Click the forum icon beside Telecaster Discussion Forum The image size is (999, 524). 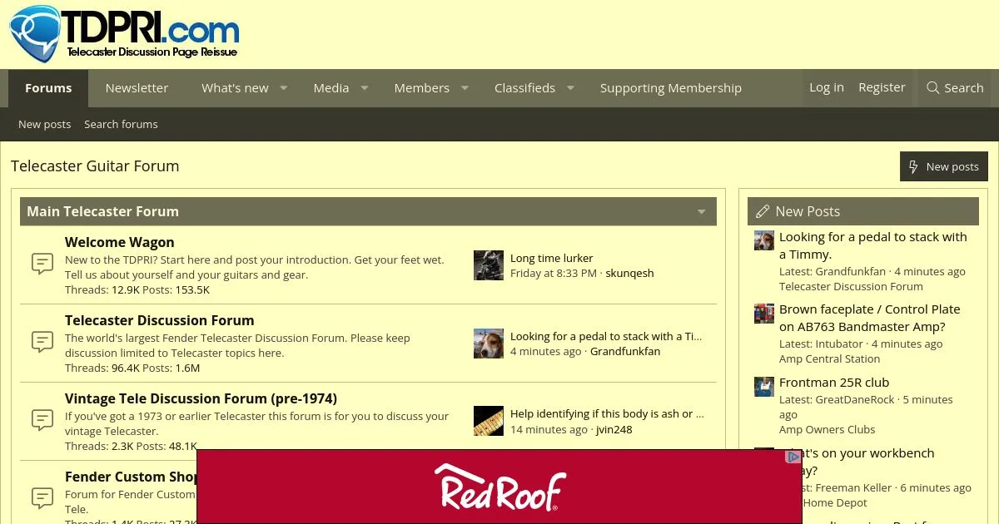point(42,342)
